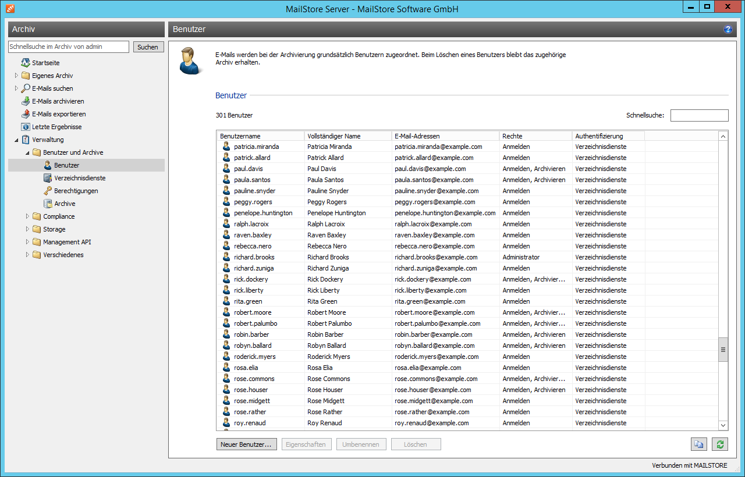Viewport: 745px width, 477px height.
Task: Click user icon beside roy.renaud
Action: pos(227,423)
